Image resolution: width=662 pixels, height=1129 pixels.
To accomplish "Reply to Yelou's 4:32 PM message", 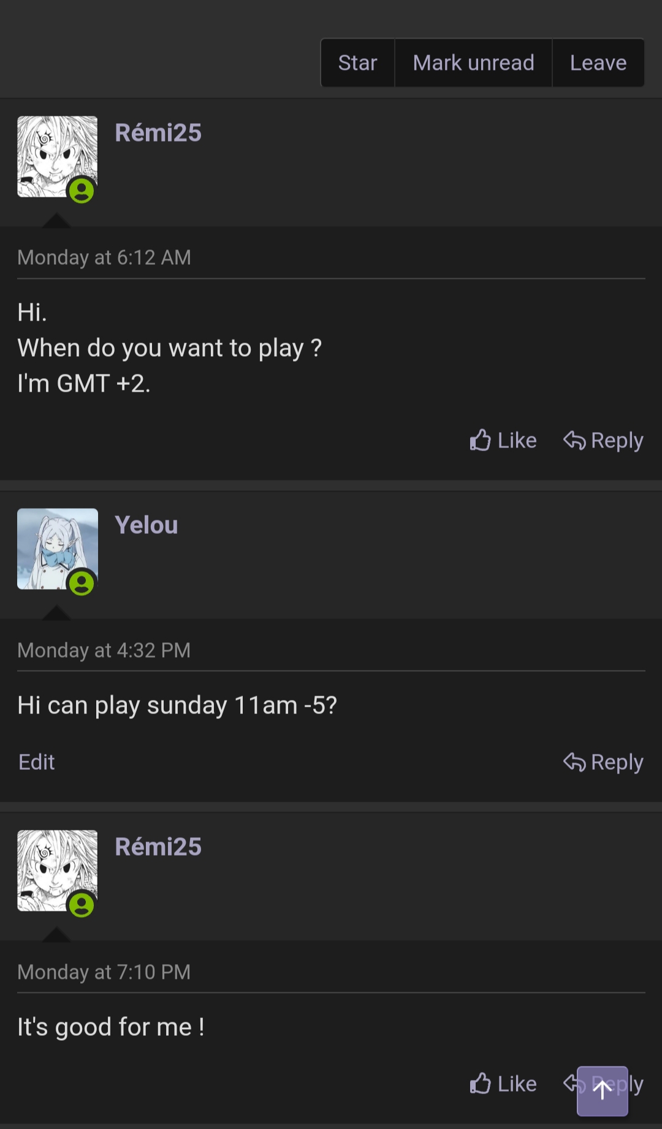I will pos(603,762).
